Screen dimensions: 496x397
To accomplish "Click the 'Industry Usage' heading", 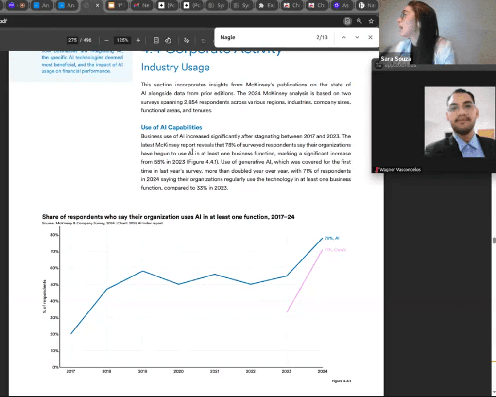I will click(x=175, y=68).
